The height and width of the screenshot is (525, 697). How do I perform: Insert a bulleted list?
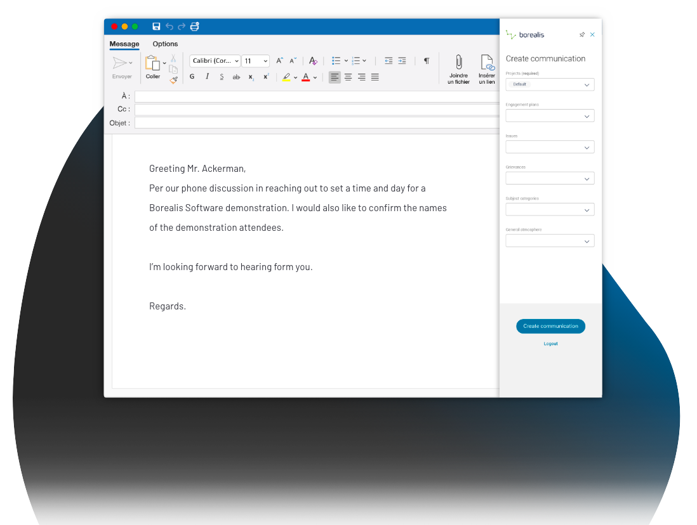[x=336, y=61]
